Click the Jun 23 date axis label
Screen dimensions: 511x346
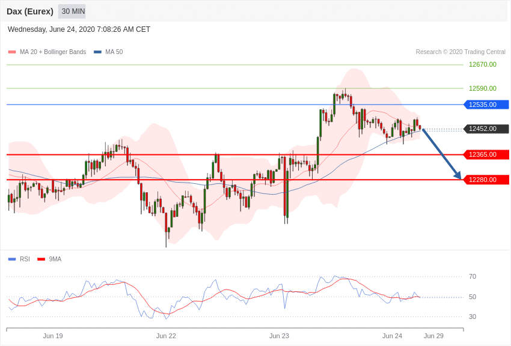[279, 336]
